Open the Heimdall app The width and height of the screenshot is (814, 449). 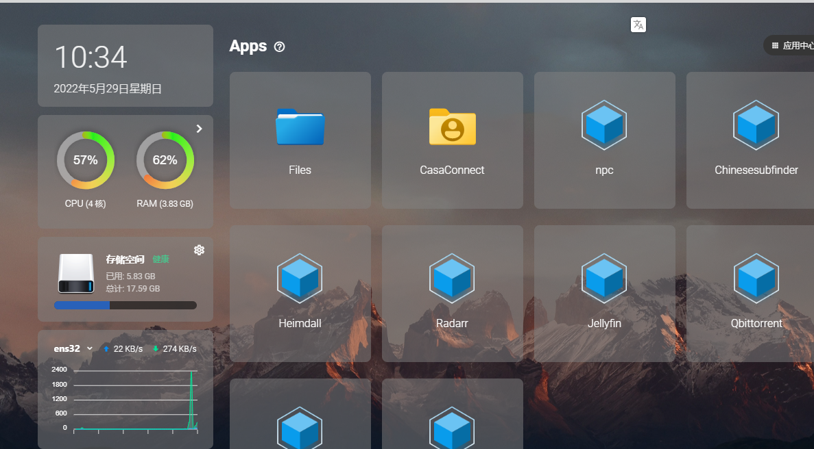click(300, 294)
